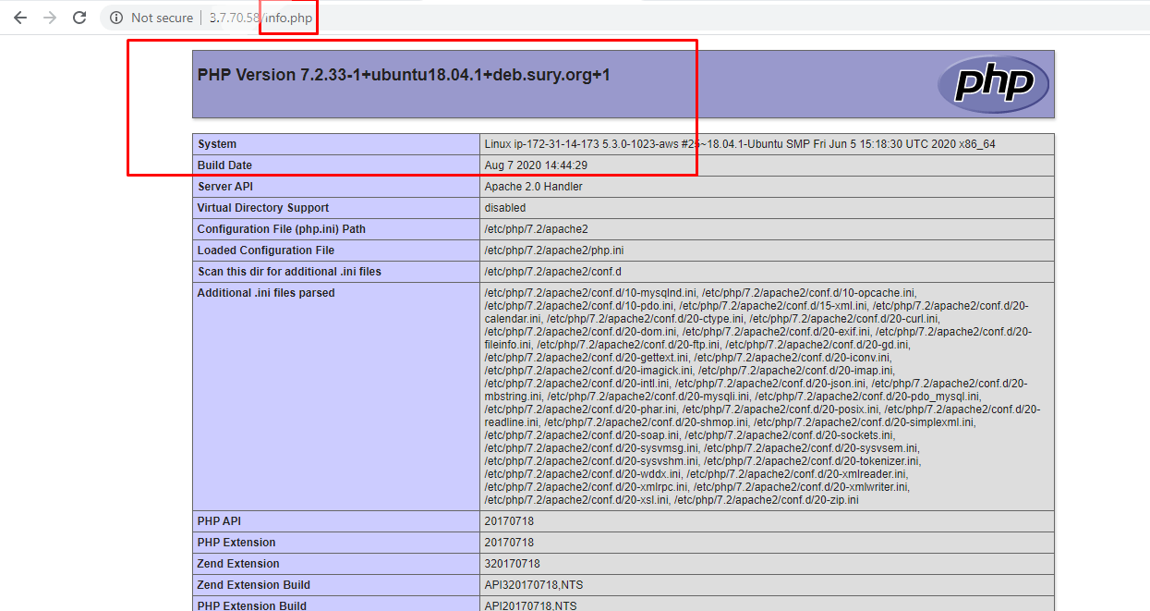Click the Apache 2.0 Handler value
This screenshot has width=1150, height=611.
tap(533, 187)
